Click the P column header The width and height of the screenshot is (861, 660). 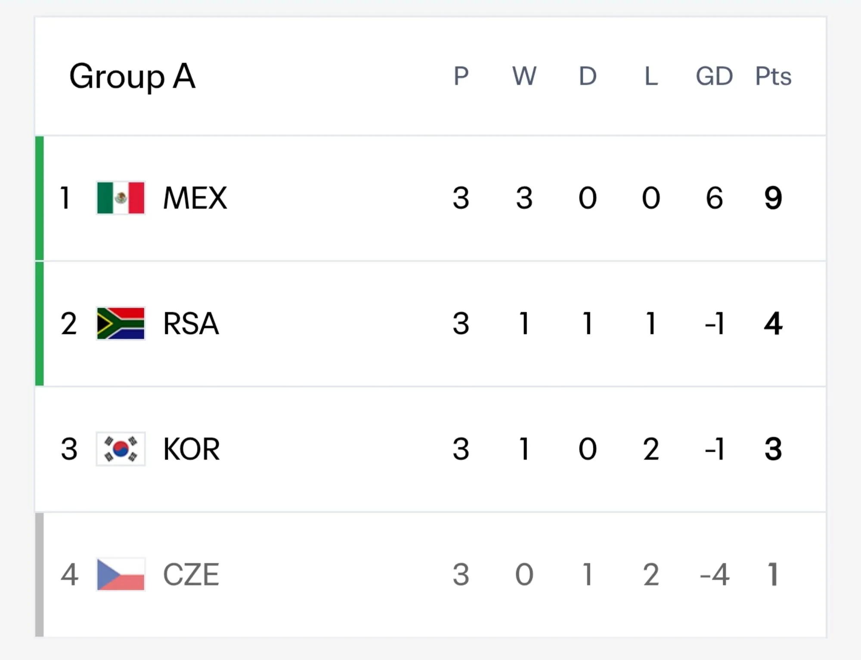(x=461, y=76)
